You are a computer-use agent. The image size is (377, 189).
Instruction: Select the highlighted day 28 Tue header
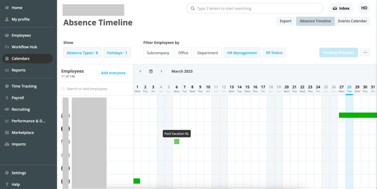click(x=349, y=89)
